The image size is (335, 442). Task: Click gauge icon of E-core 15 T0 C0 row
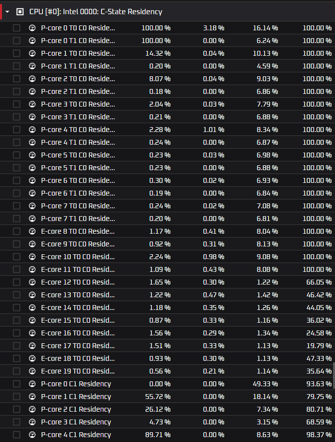pyautogui.click(x=32, y=320)
